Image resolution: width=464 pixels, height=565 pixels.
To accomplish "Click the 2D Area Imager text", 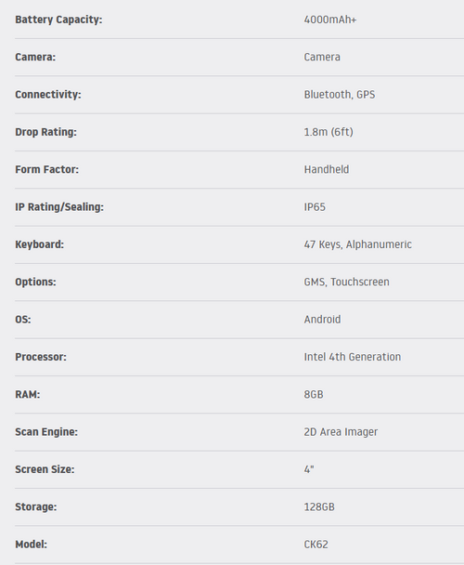I will point(341,432).
